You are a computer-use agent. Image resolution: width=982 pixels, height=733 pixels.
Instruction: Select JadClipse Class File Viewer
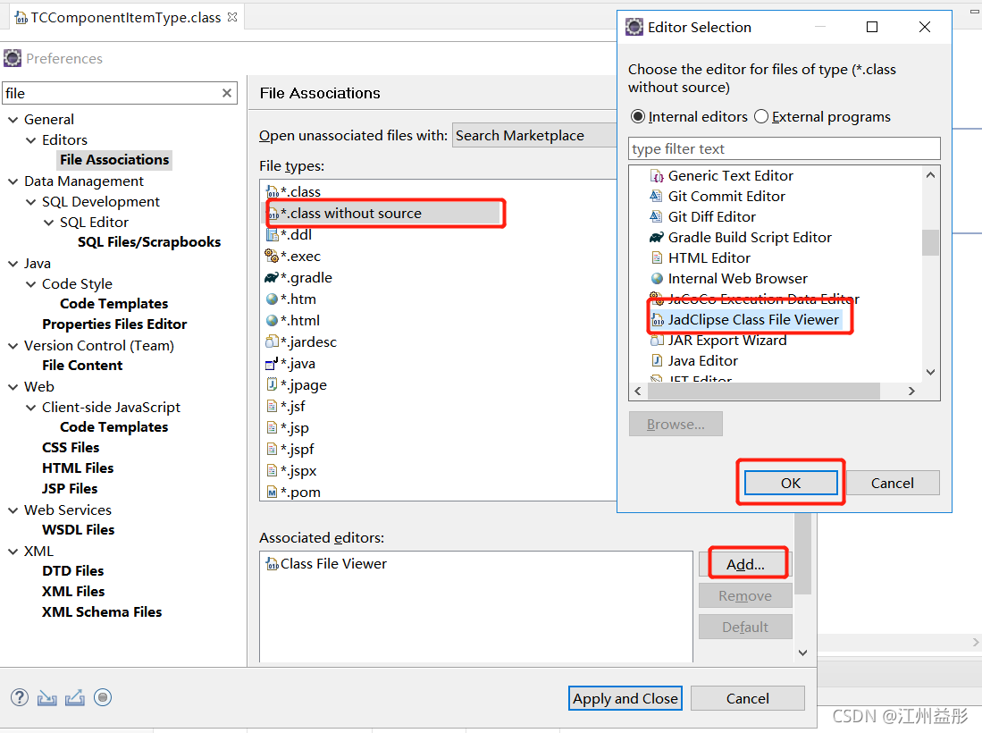click(x=752, y=319)
